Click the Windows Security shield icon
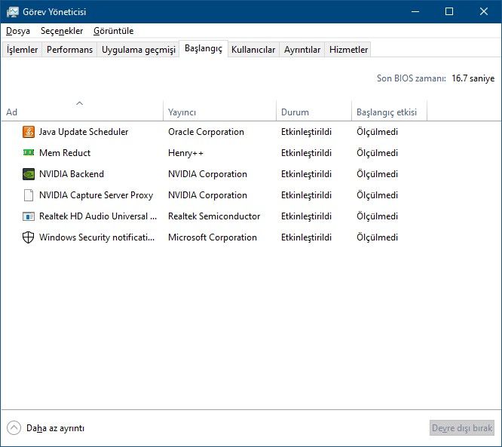Viewport: 502px width, 447px height. tap(29, 237)
